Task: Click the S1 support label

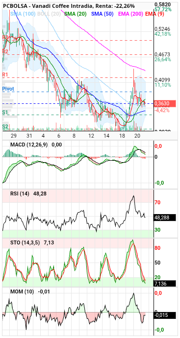Action: click(x=5, y=112)
